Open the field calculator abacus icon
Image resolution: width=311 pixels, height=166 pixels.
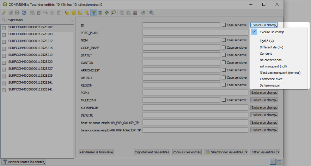(135, 13)
